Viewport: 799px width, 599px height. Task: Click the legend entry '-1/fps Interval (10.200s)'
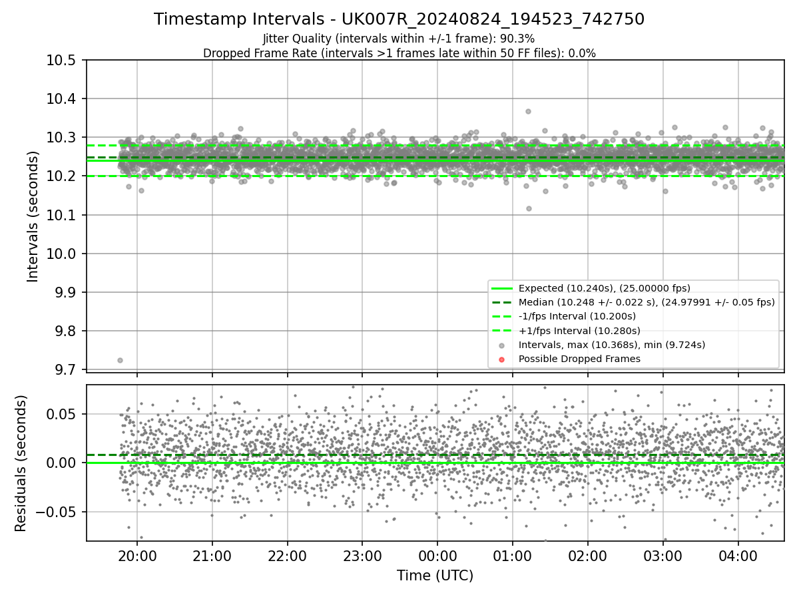pos(577,316)
